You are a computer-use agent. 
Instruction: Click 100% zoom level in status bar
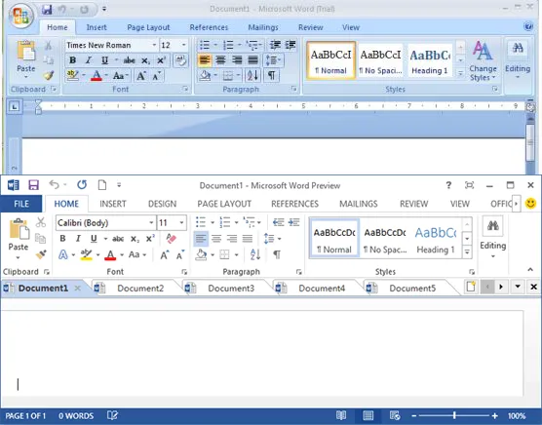[517, 415]
